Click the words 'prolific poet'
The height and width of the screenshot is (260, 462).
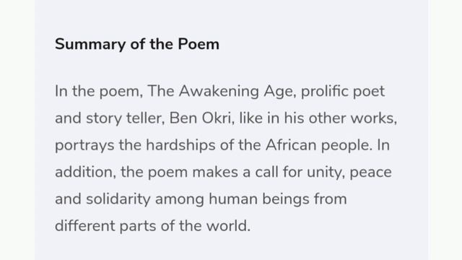click(343, 92)
